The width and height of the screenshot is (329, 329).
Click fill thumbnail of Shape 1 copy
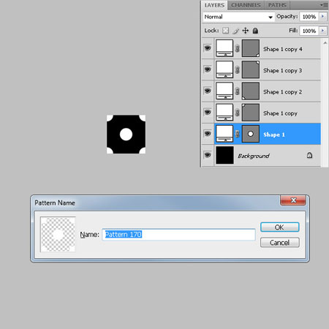pos(224,113)
